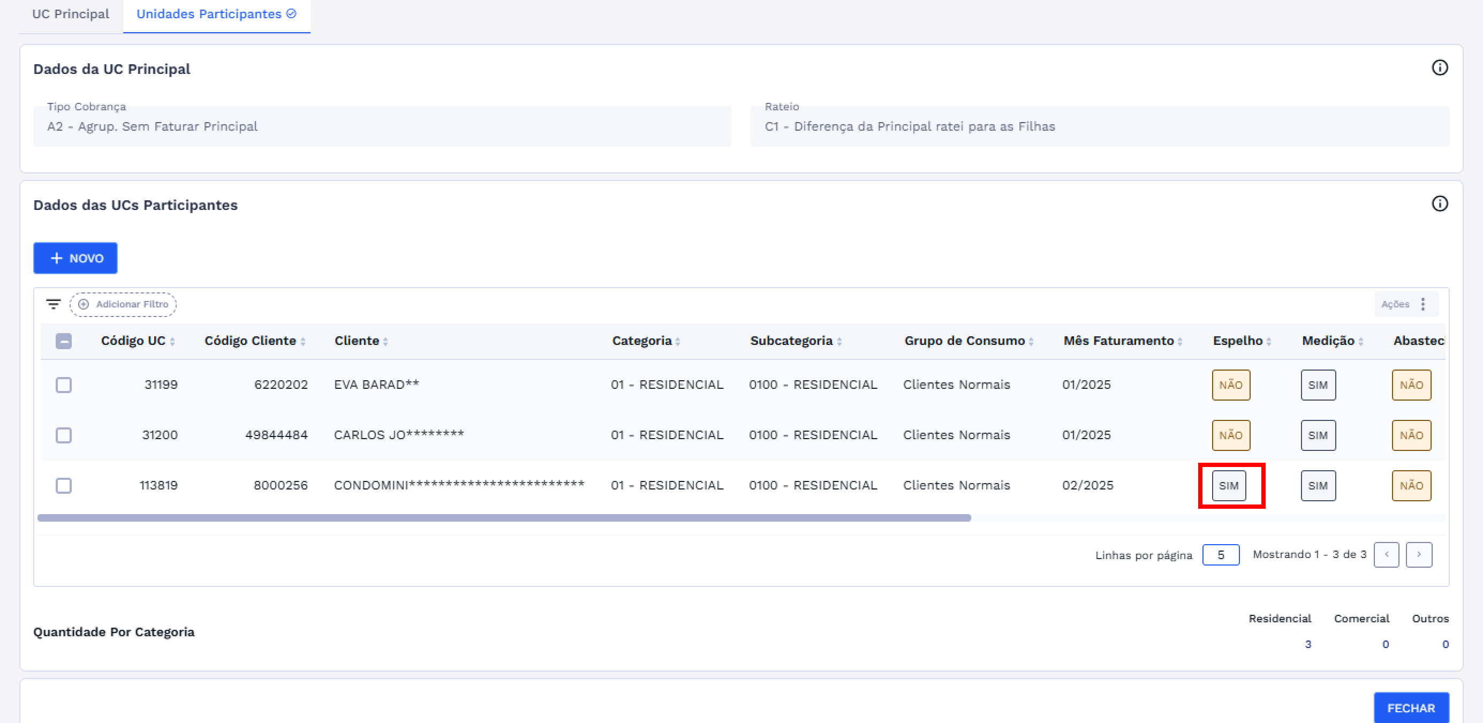Sort by Categoria column arrows

coord(678,342)
